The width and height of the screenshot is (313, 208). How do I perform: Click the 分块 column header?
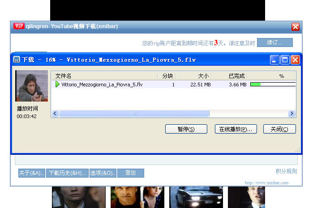pyautogui.click(x=167, y=76)
